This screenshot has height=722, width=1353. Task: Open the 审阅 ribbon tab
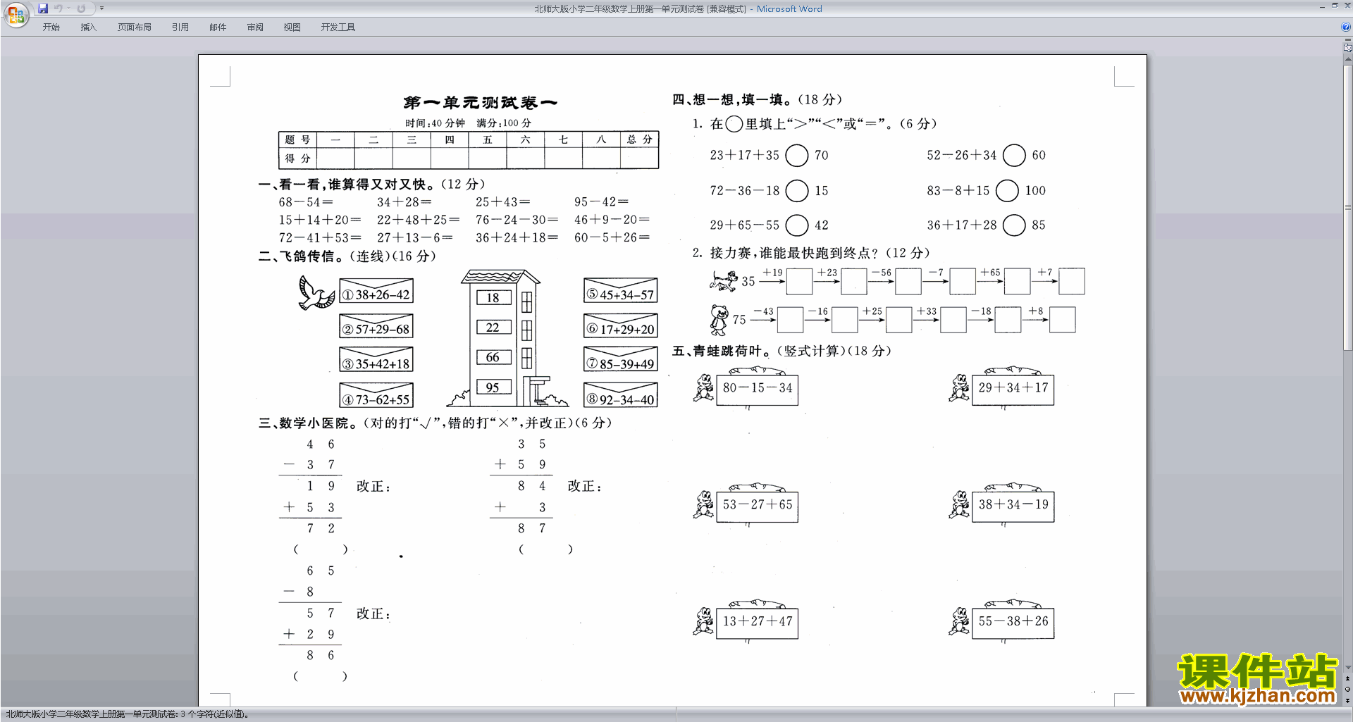click(x=255, y=27)
